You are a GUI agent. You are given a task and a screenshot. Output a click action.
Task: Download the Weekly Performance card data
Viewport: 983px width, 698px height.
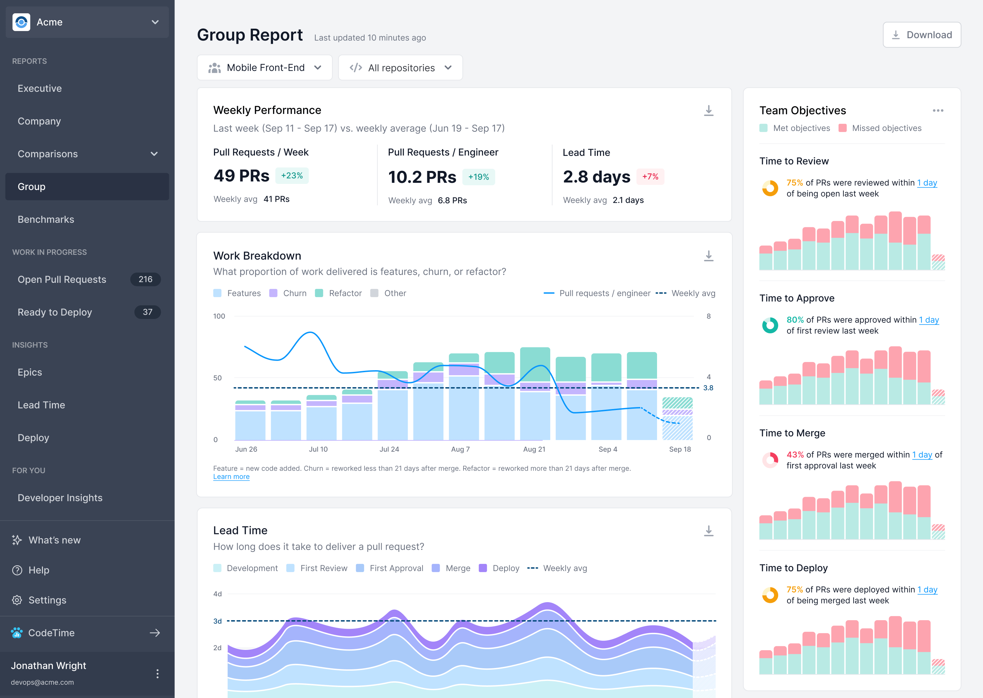point(708,111)
